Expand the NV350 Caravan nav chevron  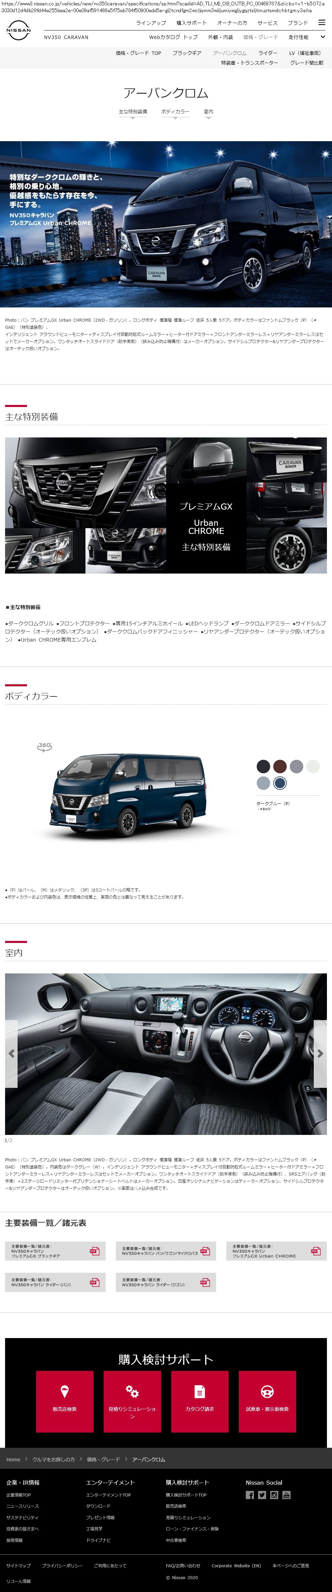coord(322,37)
